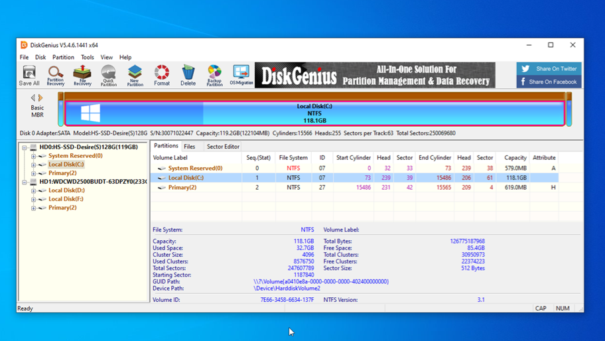Click Volume ID 7E66-3458-6634-137F

(287, 300)
